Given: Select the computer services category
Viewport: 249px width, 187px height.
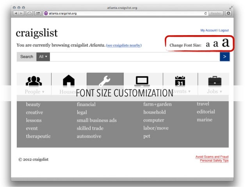Looking at the screenshot, I should tap(153, 120).
